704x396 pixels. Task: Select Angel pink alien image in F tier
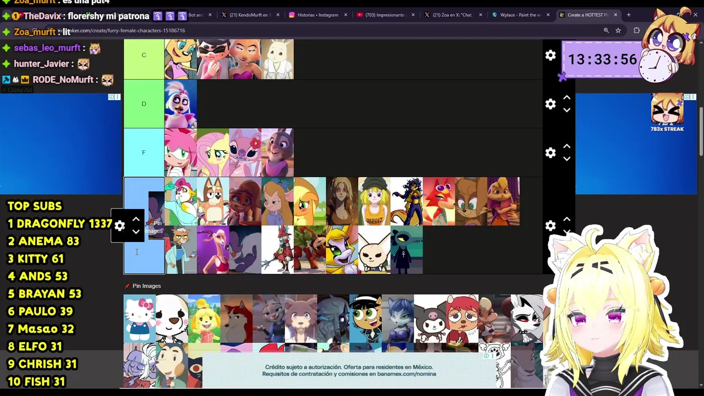245,152
